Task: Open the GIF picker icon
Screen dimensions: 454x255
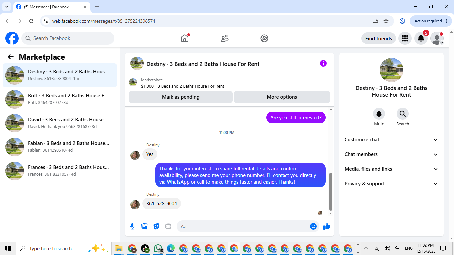Action: [x=168, y=226]
